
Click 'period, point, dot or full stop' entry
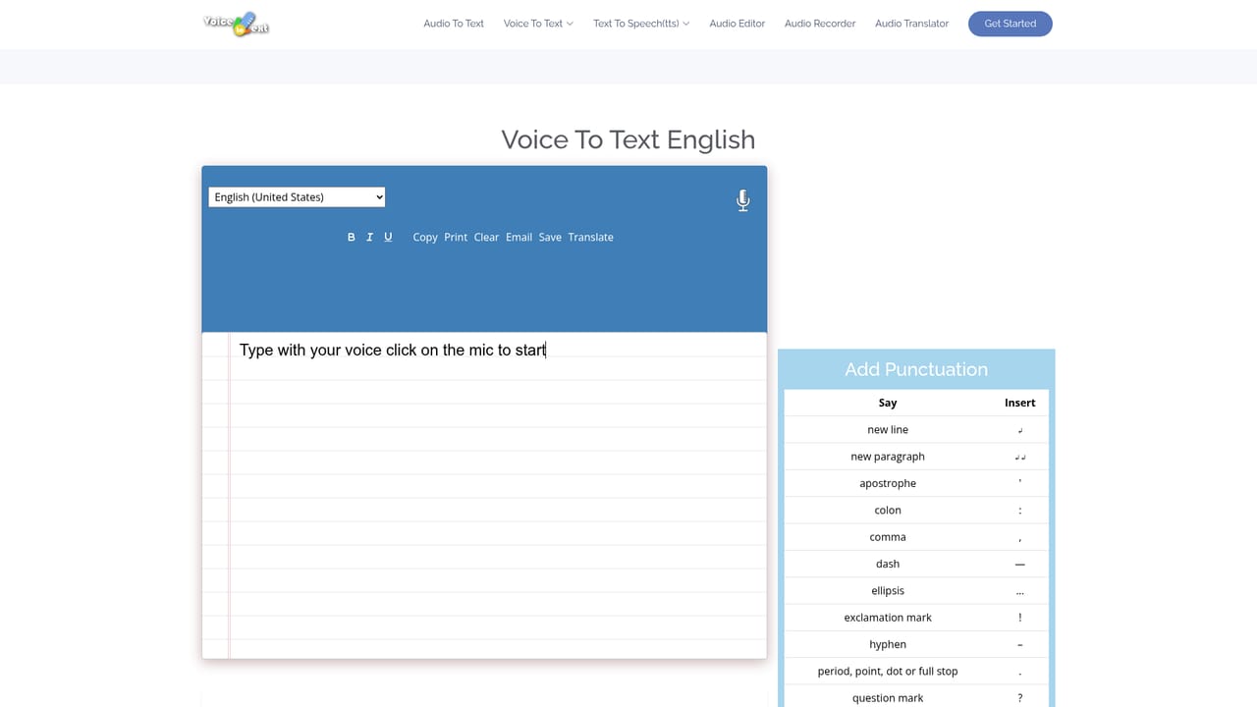(916, 672)
